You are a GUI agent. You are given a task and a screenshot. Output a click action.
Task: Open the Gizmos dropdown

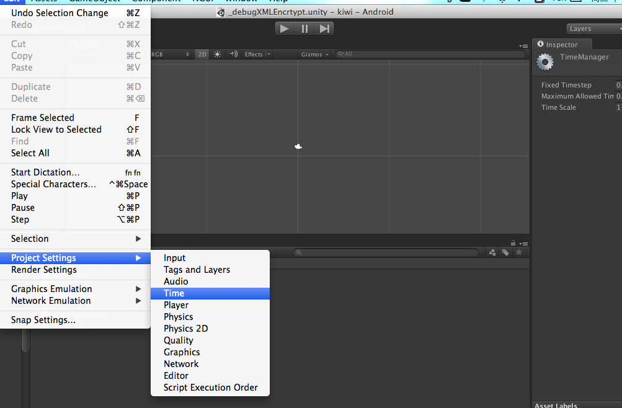click(x=314, y=55)
